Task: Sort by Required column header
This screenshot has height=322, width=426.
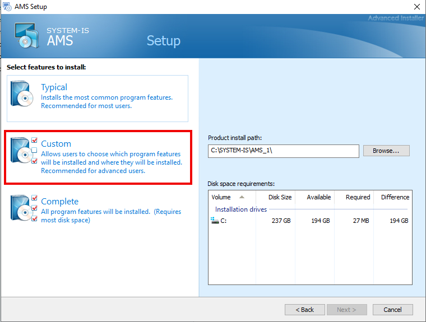Action: pyautogui.click(x=354, y=197)
